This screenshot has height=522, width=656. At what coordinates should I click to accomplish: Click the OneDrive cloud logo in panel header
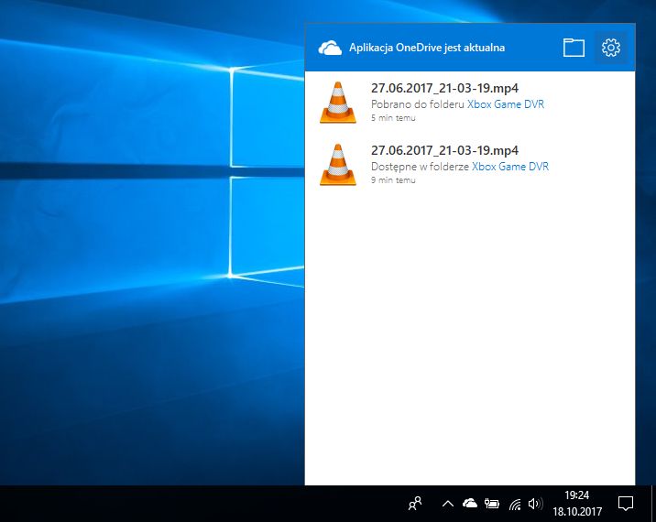[x=330, y=49]
